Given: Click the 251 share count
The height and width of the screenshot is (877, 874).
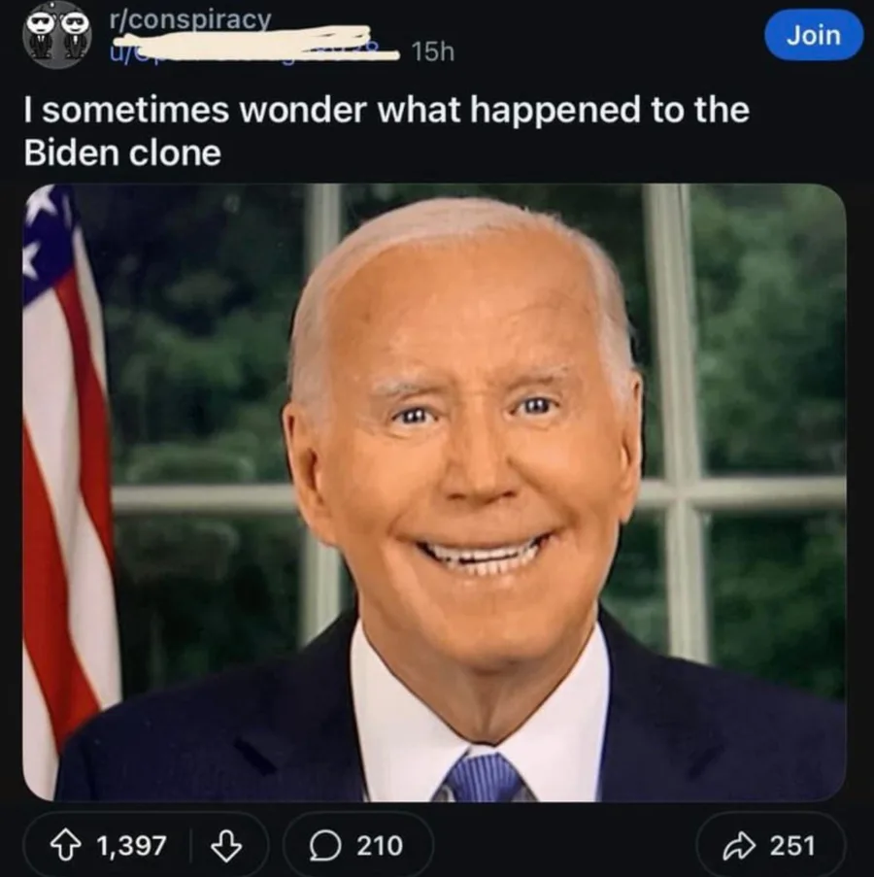Looking at the screenshot, I should point(792,845).
